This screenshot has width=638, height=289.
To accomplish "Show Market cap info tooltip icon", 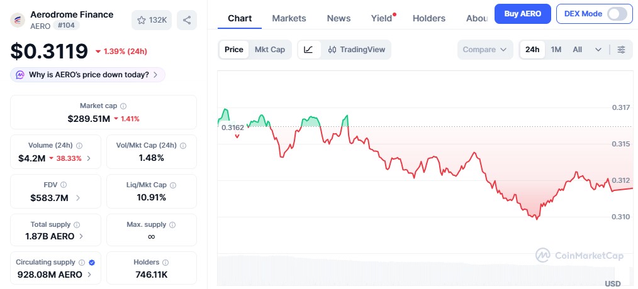I will [x=123, y=106].
